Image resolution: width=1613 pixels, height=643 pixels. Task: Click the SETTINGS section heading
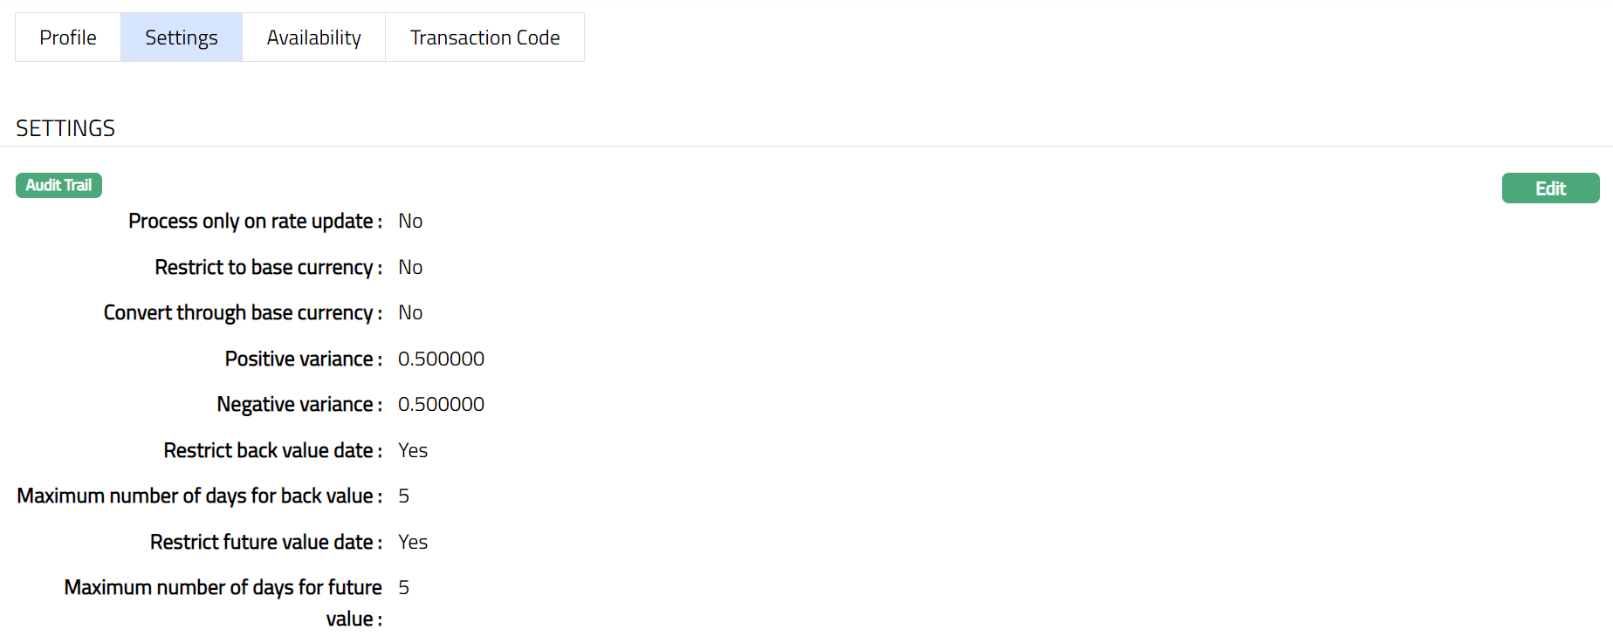65,128
